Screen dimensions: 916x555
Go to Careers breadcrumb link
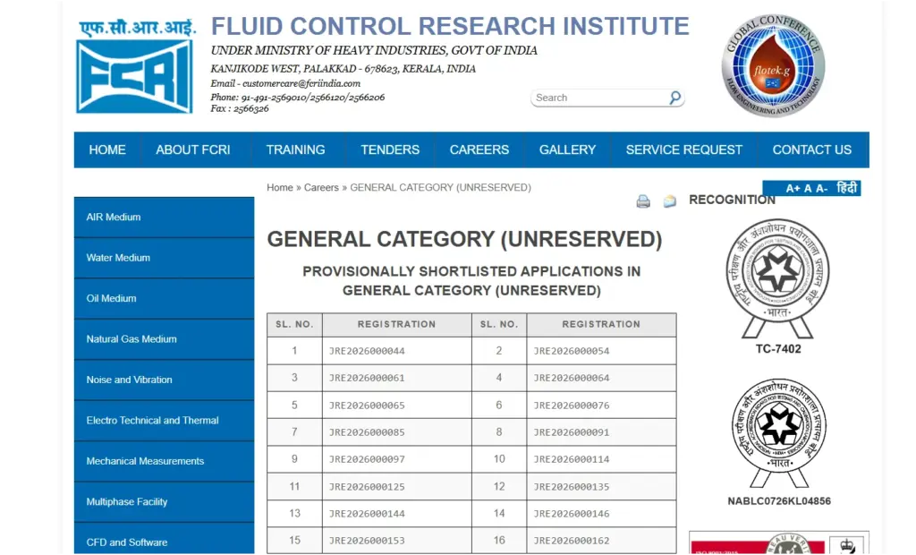pyautogui.click(x=321, y=188)
